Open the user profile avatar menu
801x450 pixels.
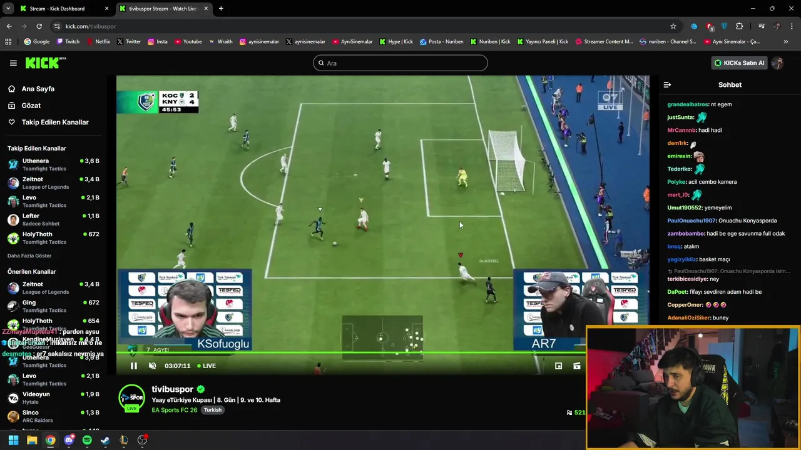click(778, 62)
